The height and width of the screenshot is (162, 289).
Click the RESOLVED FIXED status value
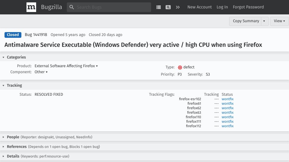[x=49, y=94]
